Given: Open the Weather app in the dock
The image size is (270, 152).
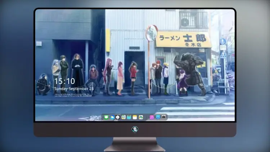Looking at the screenshot, I should pyautogui.click(x=112, y=117).
